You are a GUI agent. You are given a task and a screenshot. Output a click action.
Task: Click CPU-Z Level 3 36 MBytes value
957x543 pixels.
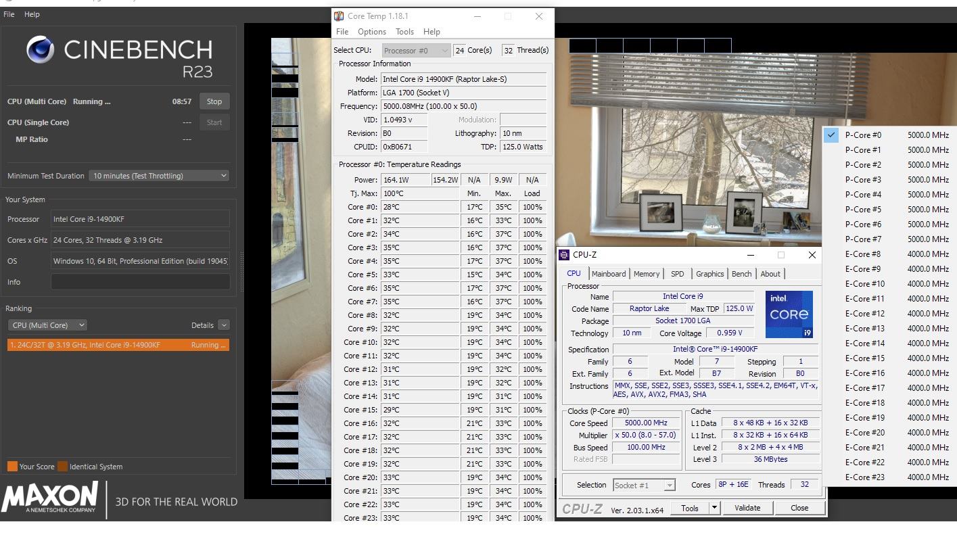770,459
